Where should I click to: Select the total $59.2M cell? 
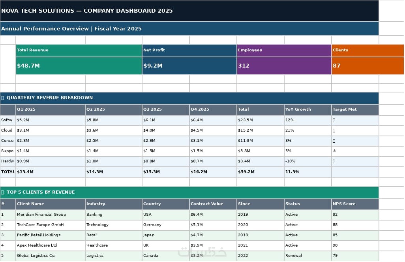pos(261,172)
